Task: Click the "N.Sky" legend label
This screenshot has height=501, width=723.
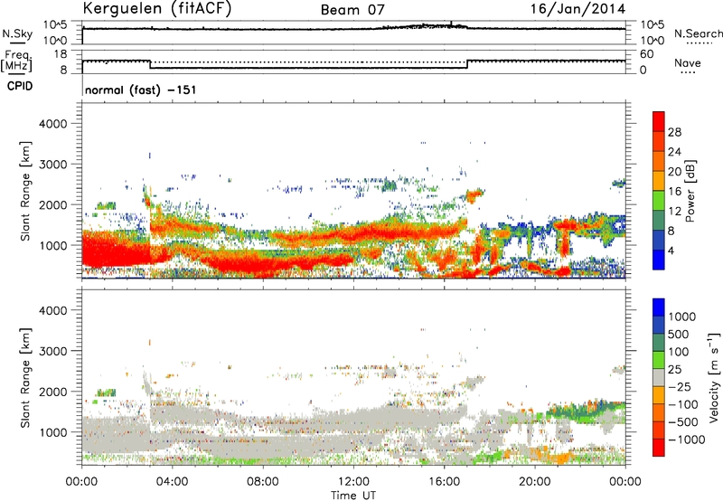Action: [x=17, y=33]
